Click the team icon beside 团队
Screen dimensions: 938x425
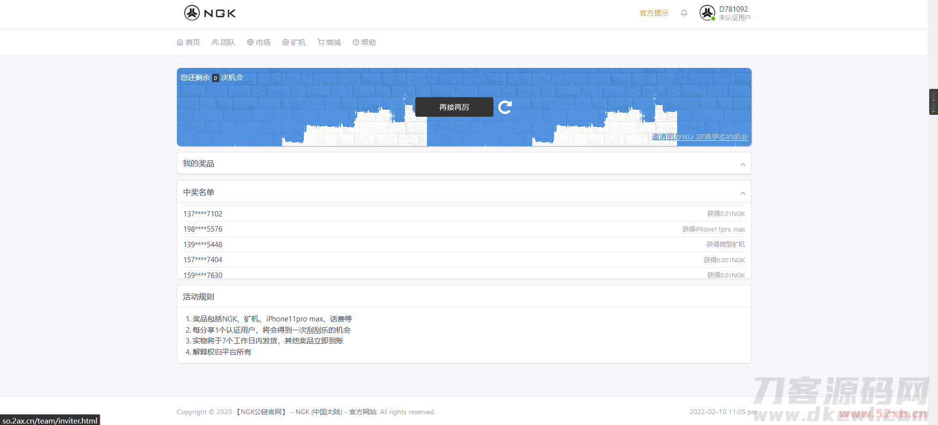point(215,42)
